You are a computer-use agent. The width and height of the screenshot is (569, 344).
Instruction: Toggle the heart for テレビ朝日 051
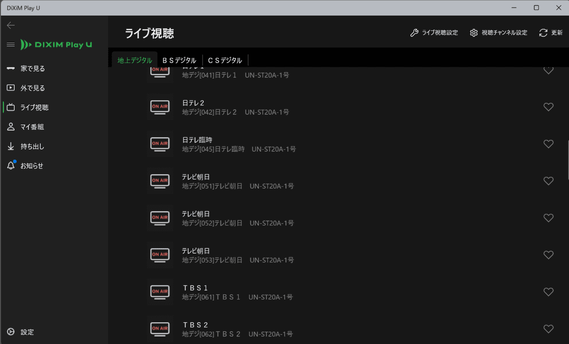coord(549,181)
